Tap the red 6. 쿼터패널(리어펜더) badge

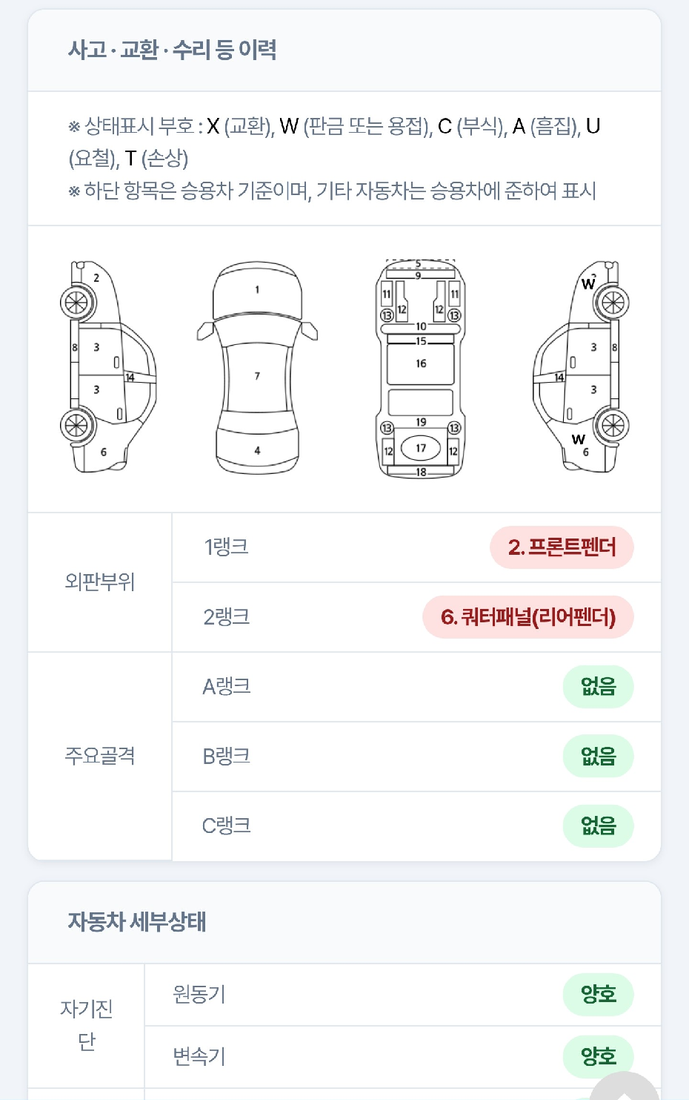(528, 617)
